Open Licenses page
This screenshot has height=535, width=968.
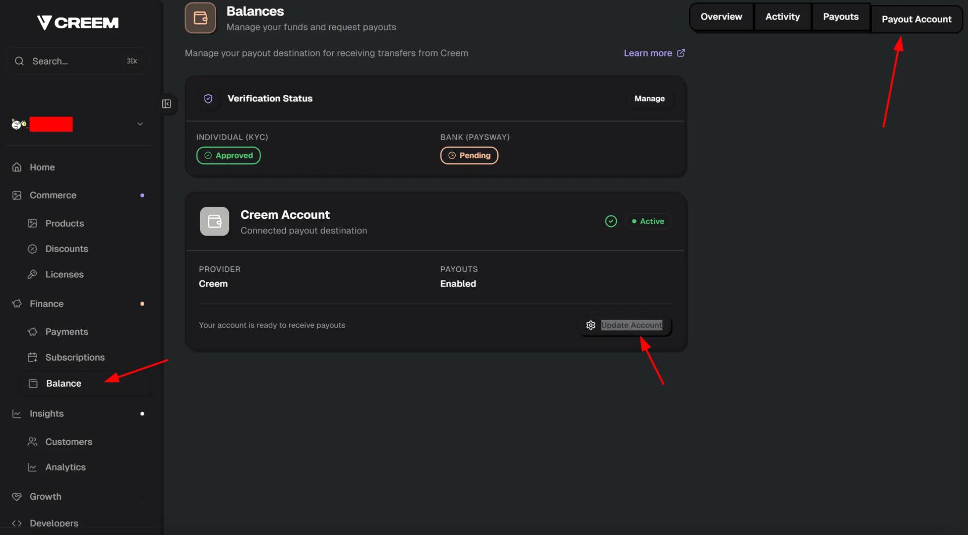(x=65, y=275)
